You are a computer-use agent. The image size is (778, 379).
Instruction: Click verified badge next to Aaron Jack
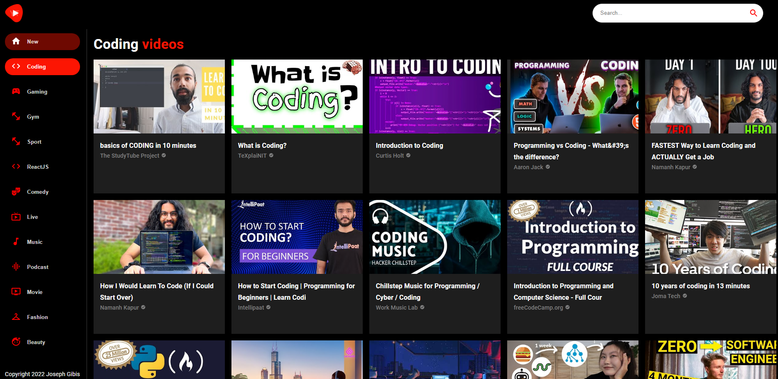point(548,167)
